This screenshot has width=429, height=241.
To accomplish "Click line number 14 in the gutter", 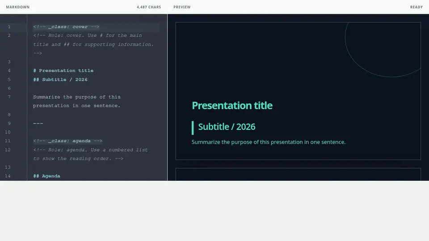I will coord(8,176).
